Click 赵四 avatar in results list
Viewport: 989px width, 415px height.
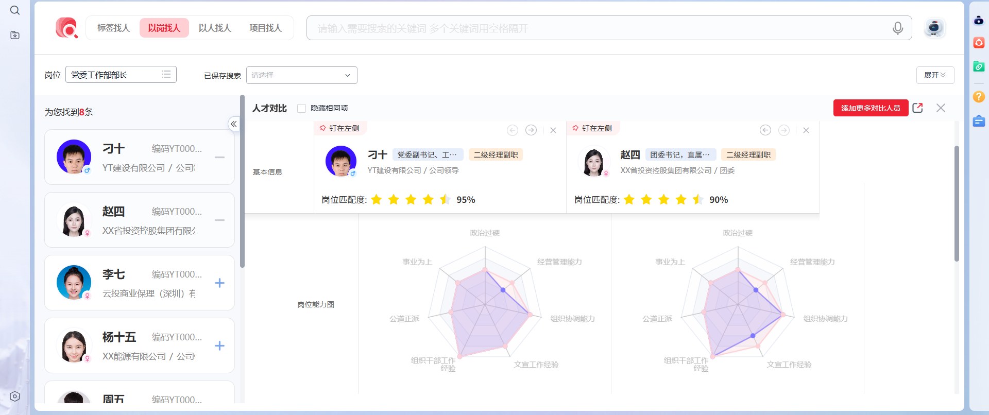click(74, 219)
